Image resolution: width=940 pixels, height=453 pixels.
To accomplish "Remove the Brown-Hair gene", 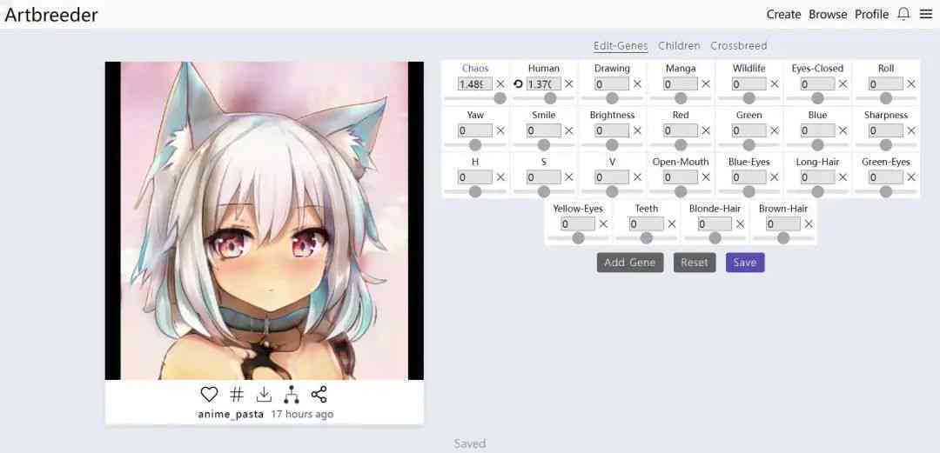I will (809, 224).
